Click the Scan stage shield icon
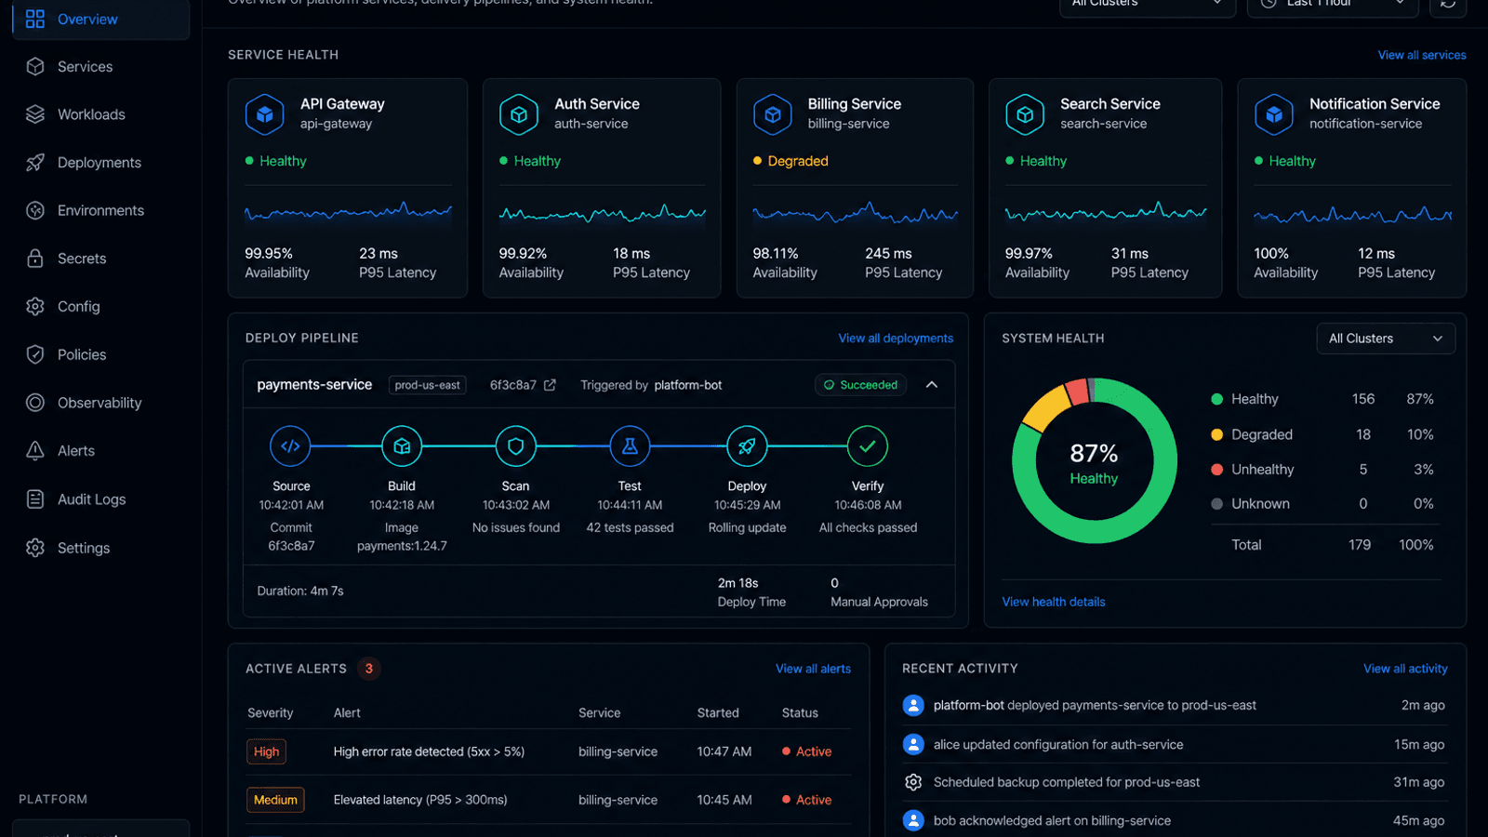The width and height of the screenshot is (1488, 837). (516, 446)
